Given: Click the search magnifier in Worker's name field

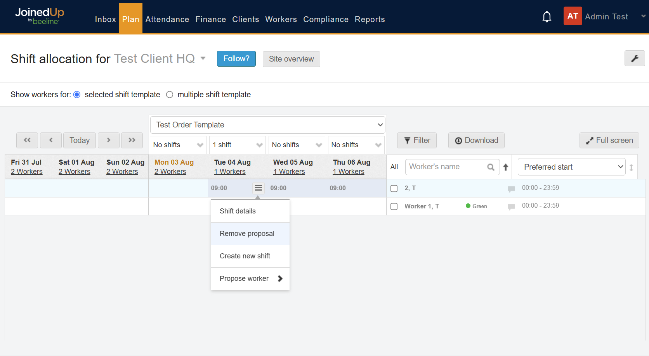Looking at the screenshot, I should tap(491, 167).
